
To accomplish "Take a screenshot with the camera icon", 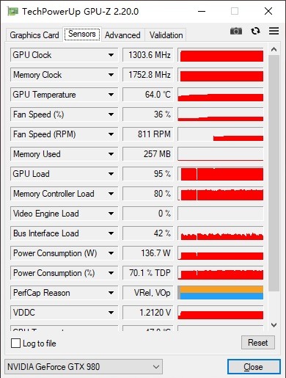I will [x=236, y=31].
